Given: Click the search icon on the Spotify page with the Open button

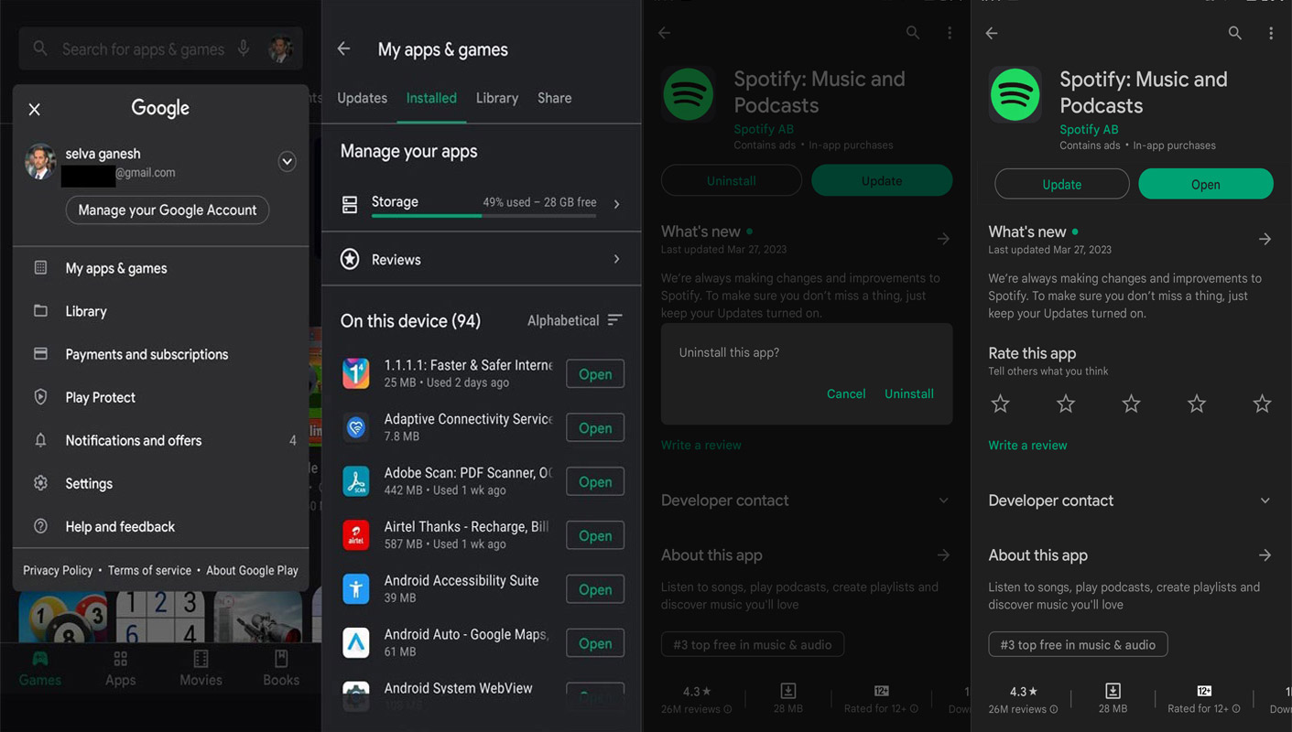Looking at the screenshot, I should click(1235, 33).
